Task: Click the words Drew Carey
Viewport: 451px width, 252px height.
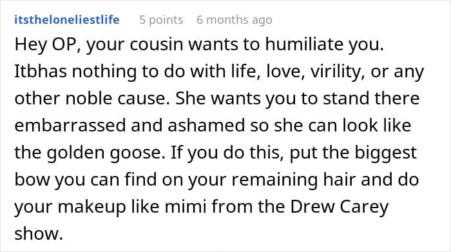Action: point(340,207)
